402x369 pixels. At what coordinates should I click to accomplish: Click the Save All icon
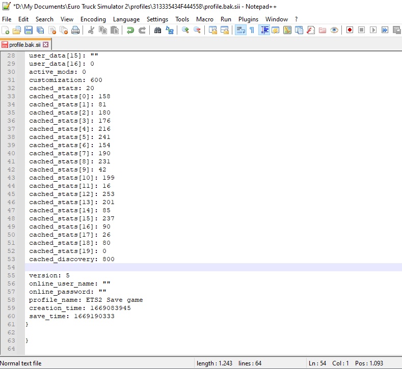tap(40, 30)
